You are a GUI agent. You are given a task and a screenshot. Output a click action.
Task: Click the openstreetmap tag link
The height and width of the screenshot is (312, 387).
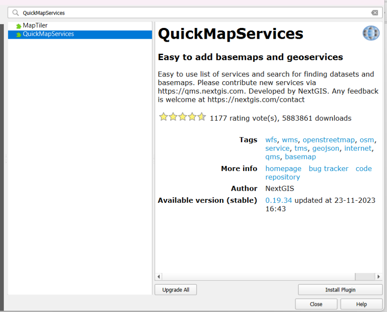329,140
